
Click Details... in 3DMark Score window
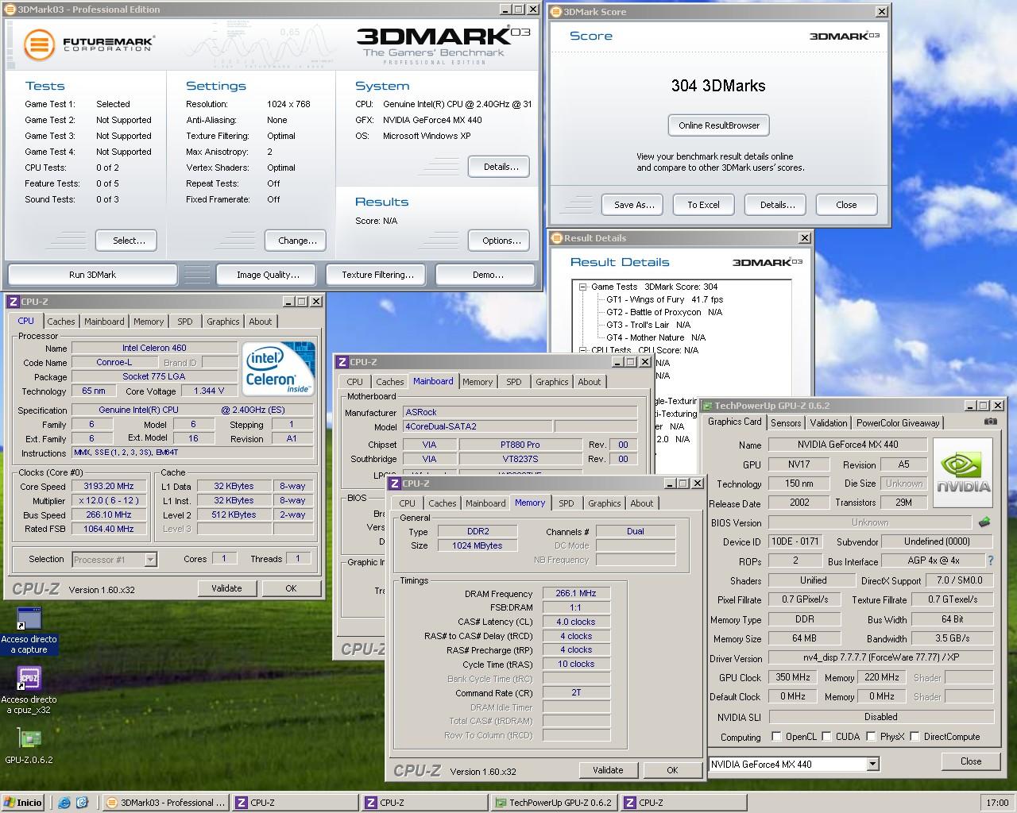pos(777,205)
